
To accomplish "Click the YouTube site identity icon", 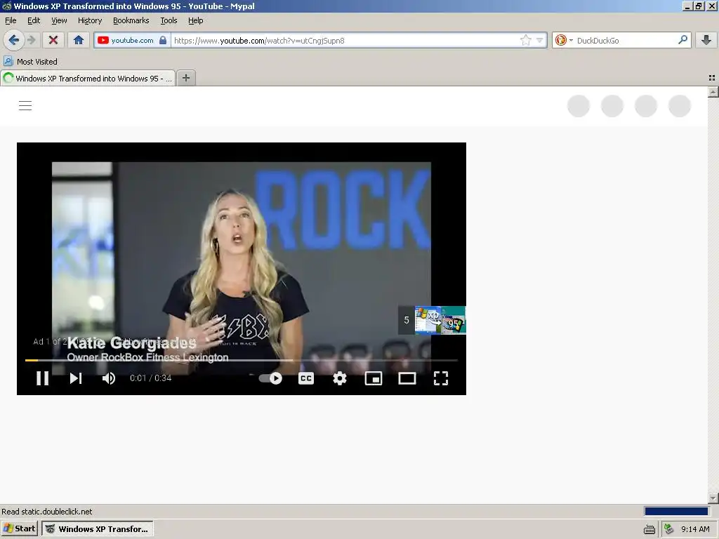I will (103, 40).
